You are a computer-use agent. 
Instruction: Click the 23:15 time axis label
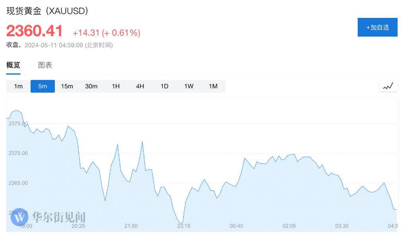(184, 226)
